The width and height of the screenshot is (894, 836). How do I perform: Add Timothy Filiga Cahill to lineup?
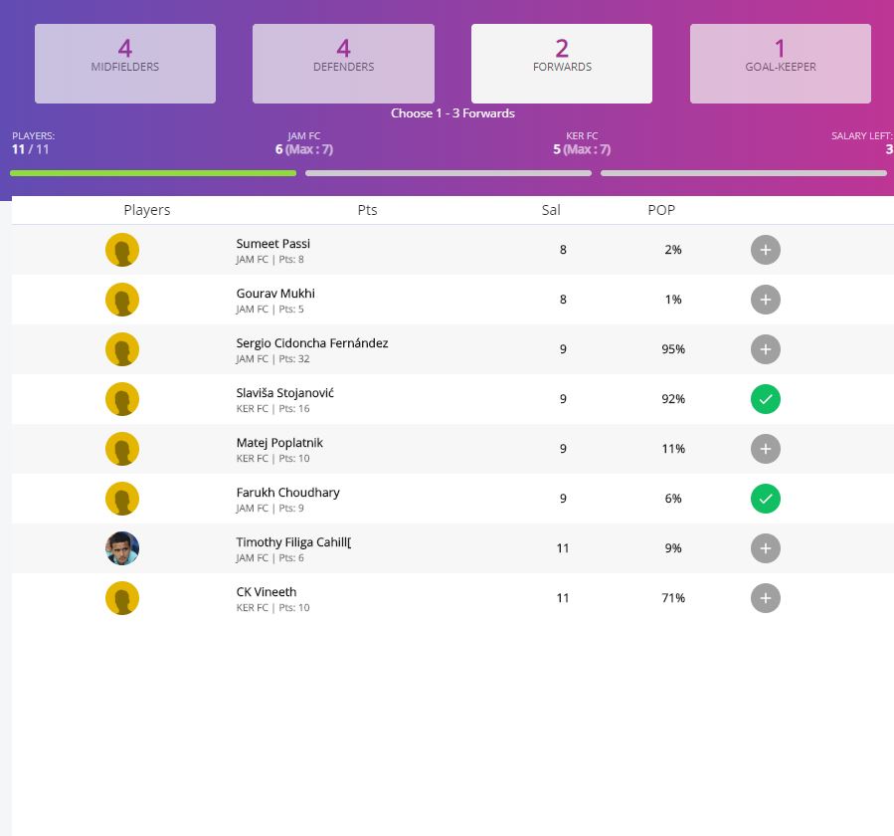click(x=765, y=548)
